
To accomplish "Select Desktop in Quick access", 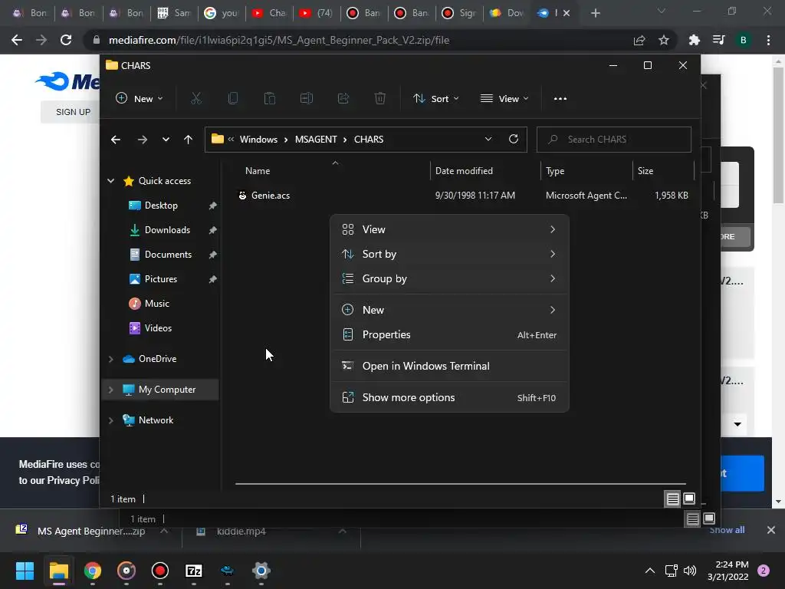I will pyautogui.click(x=160, y=206).
